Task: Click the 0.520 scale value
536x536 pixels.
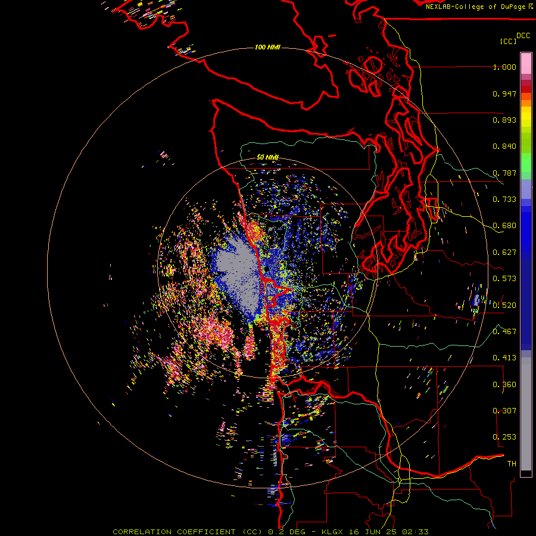Action: tap(504, 305)
